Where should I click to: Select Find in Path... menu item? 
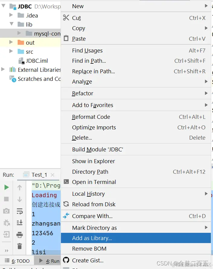(x=136, y=61)
